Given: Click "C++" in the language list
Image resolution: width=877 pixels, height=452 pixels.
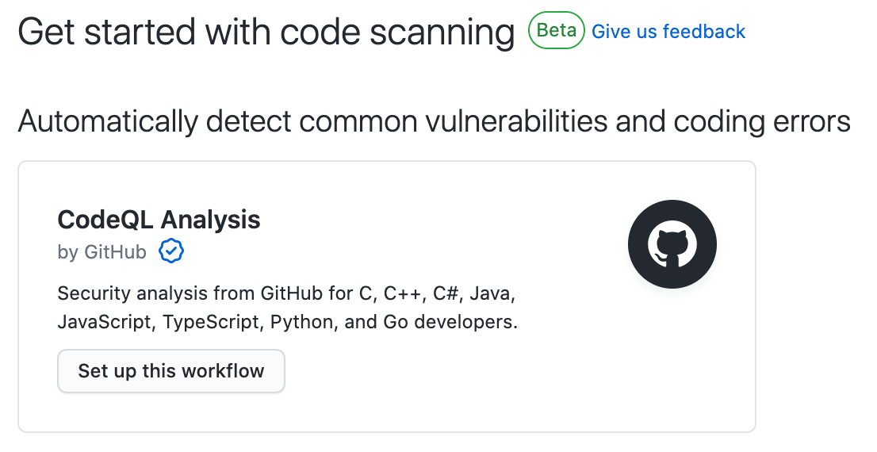Looking at the screenshot, I should tap(403, 294).
